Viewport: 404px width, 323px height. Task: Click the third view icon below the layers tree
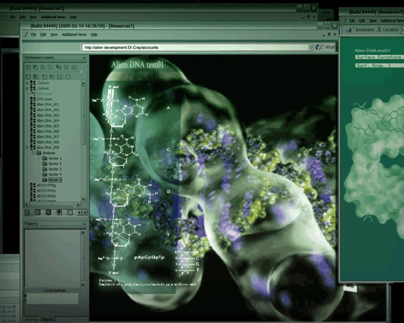49,212
